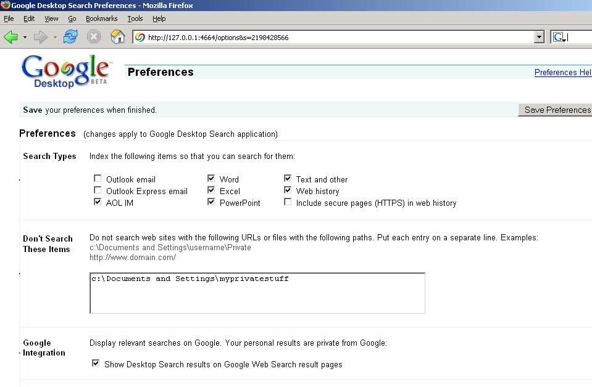Open the Go menu

[72, 18]
